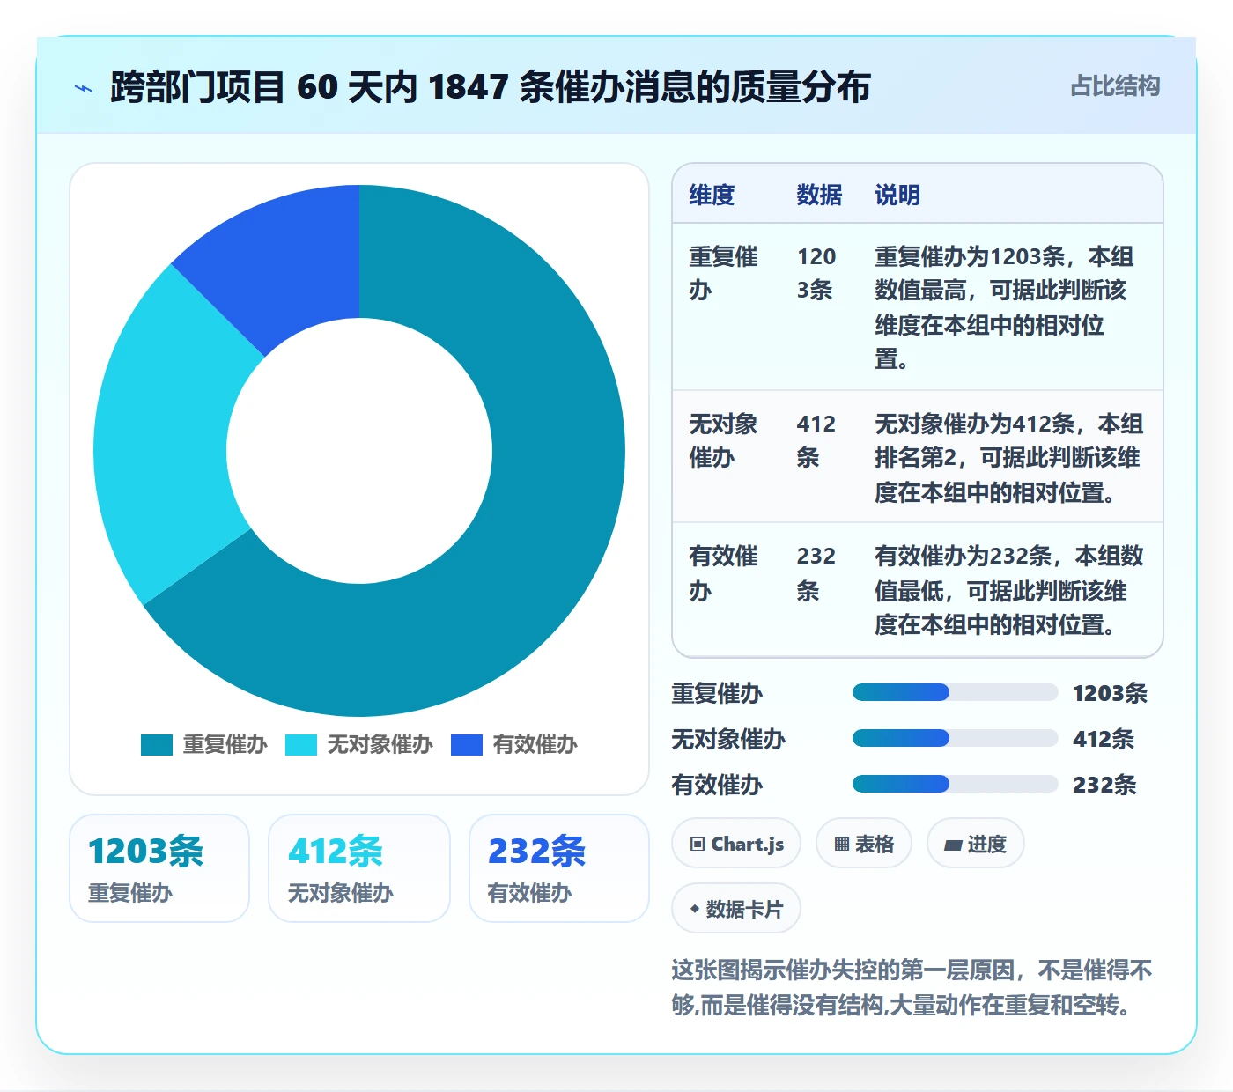Click the 232条 table data cell
The width and height of the screenshot is (1233, 1092).
pos(816,572)
